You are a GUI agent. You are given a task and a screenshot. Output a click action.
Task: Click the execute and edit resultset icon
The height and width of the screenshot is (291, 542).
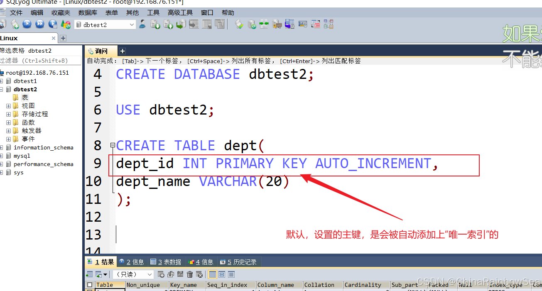pos(53,24)
